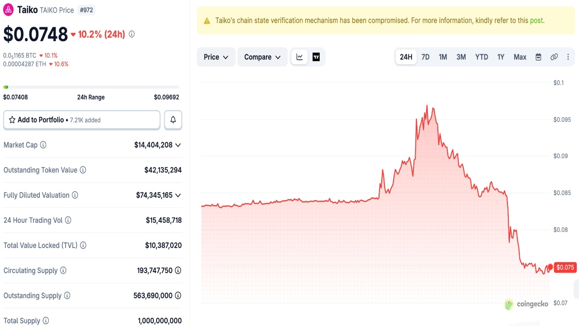Click the $15,458,718 trading volume value
Image resolution: width=579 pixels, height=326 pixels.
(164, 220)
